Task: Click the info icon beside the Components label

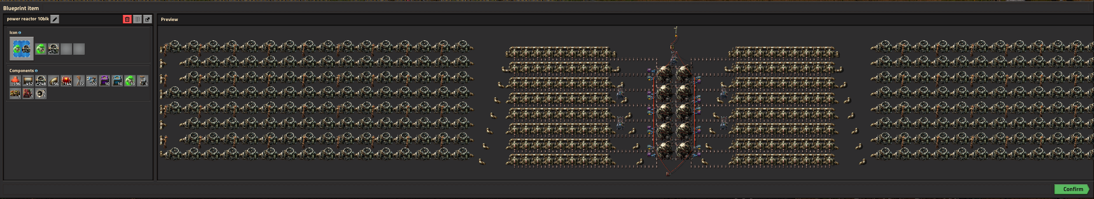Action: click(36, 71)
